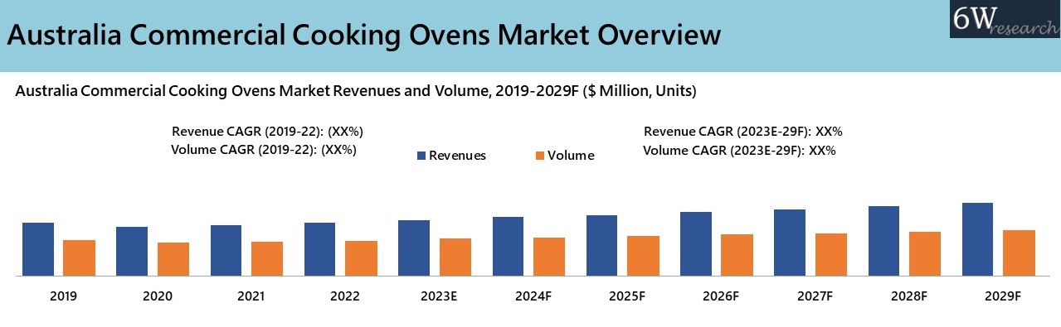1061x327 pixels.
Task: Click the Australia Commercial Cooking Ovens Market Overview title
Action: (363, 36)
